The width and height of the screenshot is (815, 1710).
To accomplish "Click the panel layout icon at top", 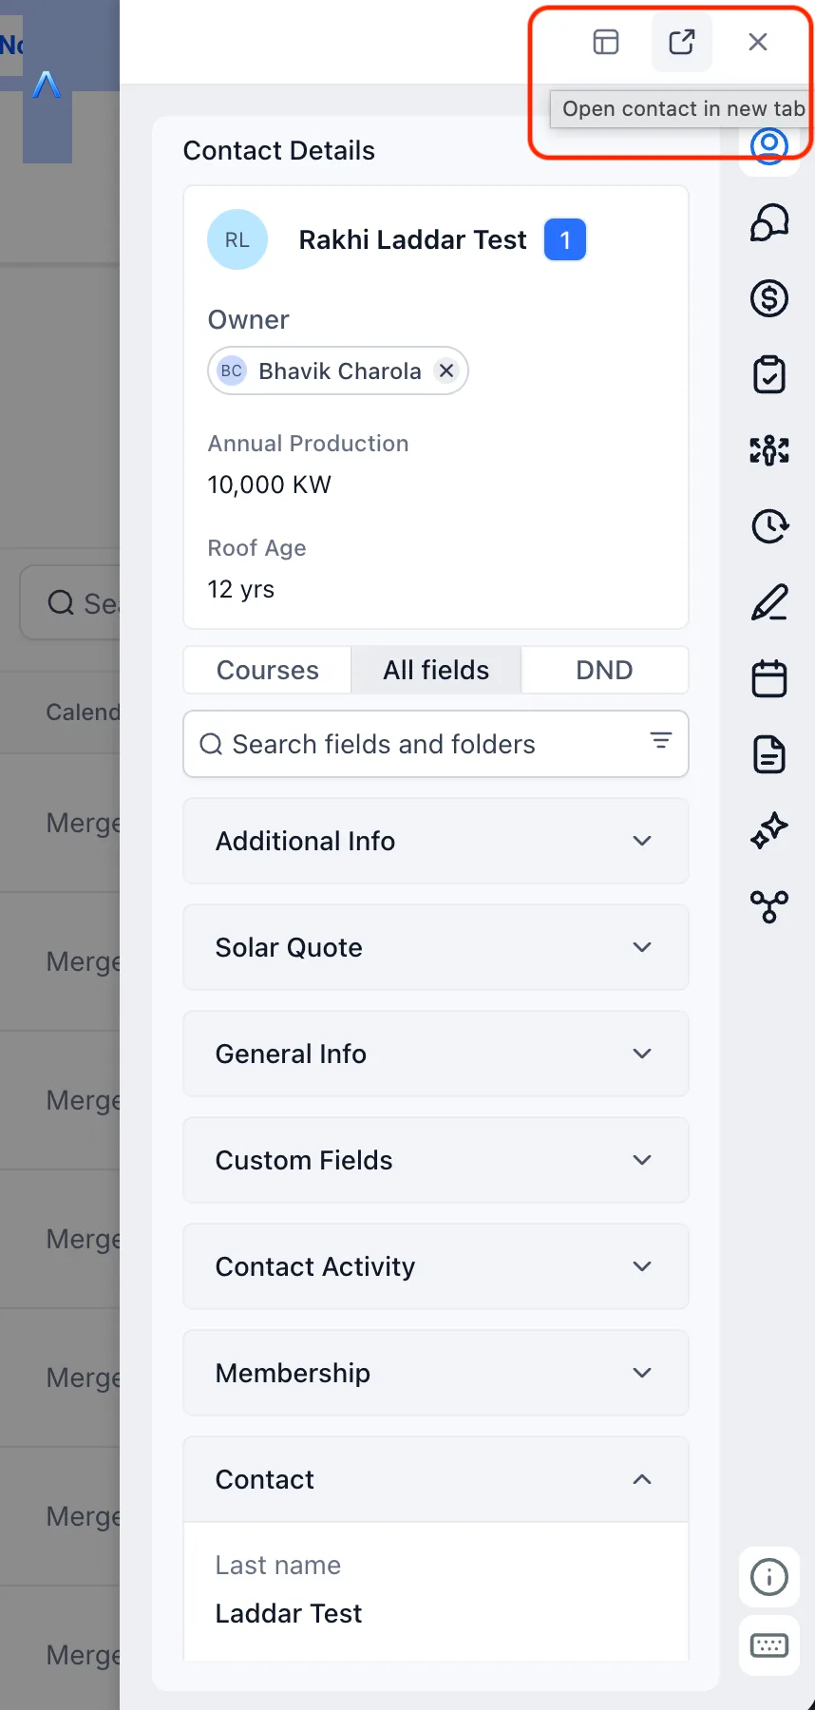I will click(x=606, y=42).
